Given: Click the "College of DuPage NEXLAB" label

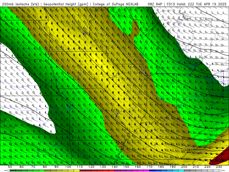Looking at the screenshot, I should [116, 4].
